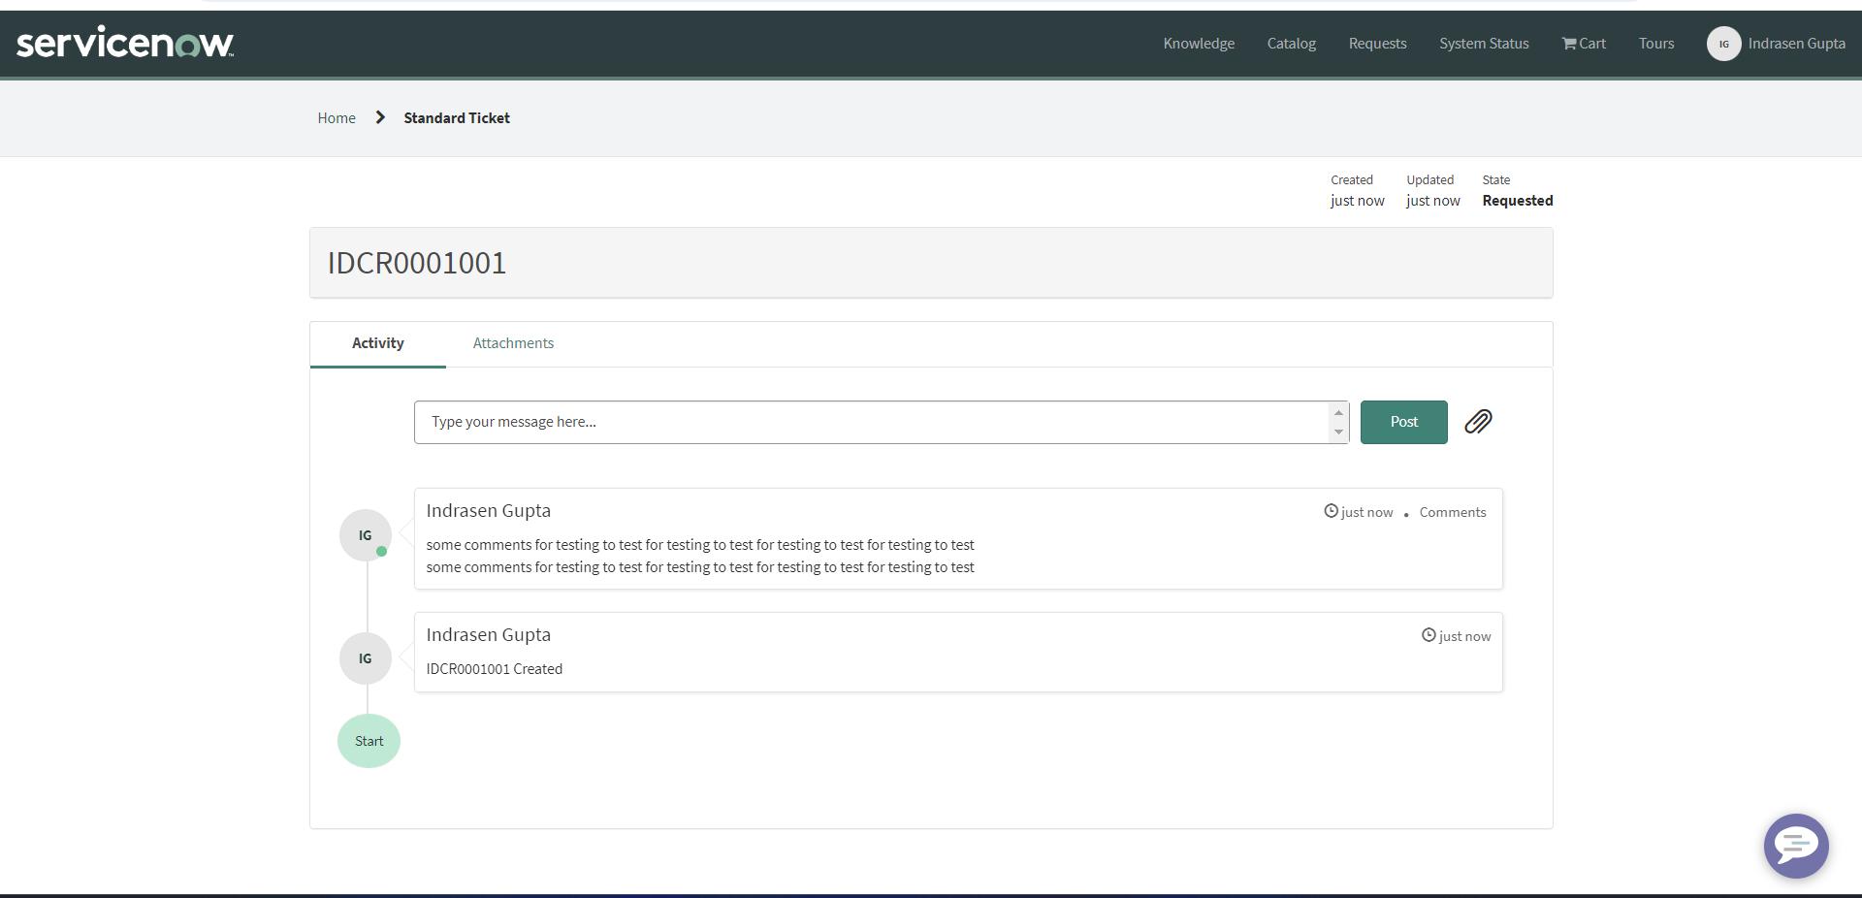Click the ServiceNow logo

coord(125,43)
